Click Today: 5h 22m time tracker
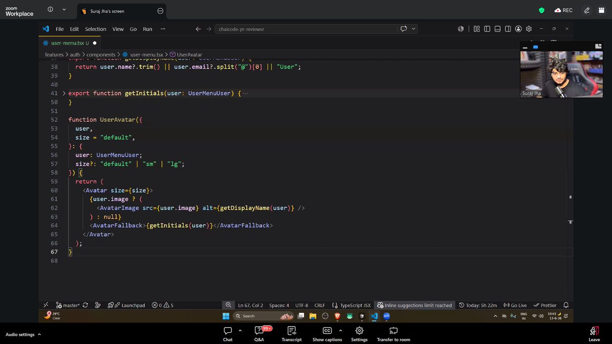Screen dimensions: 612x344 (478, 305)
